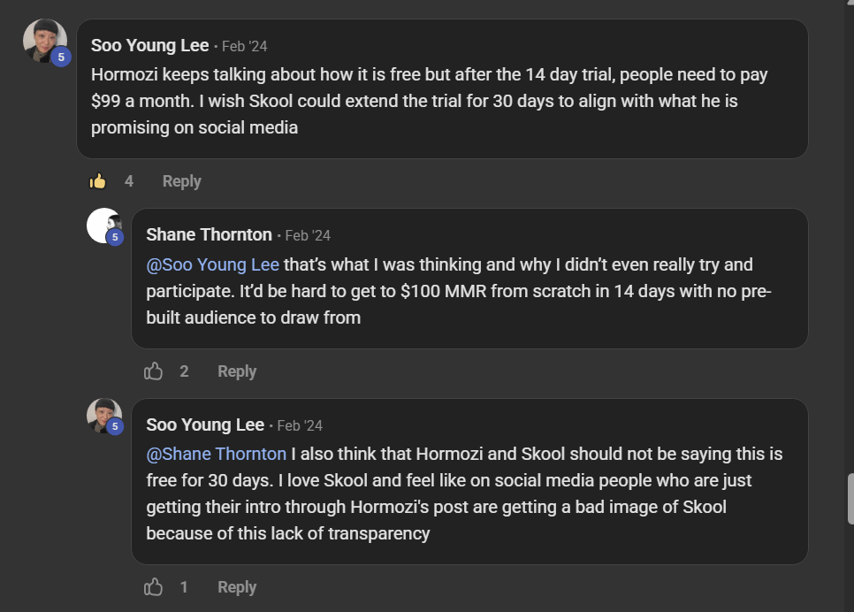
Task: View the 2 likes count on Shane's reply
Action: (184, 371)
